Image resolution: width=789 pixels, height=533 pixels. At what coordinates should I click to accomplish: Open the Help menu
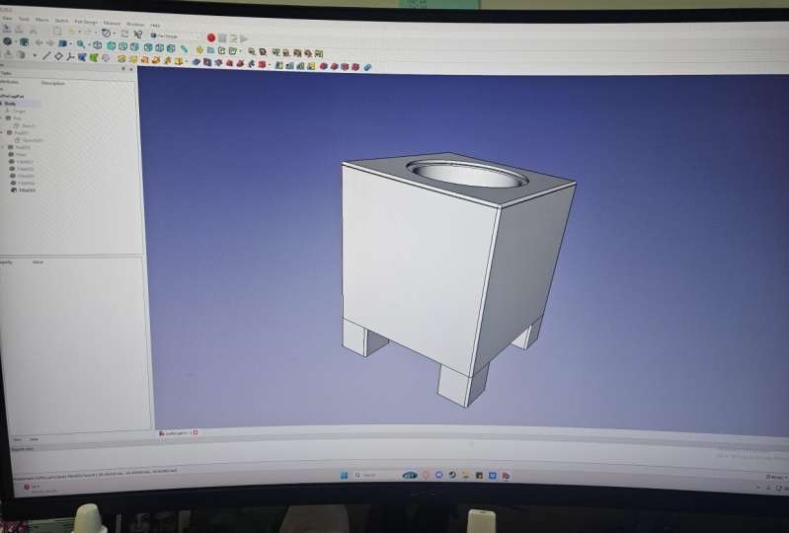pyautogui.click(x=155, y=25)
